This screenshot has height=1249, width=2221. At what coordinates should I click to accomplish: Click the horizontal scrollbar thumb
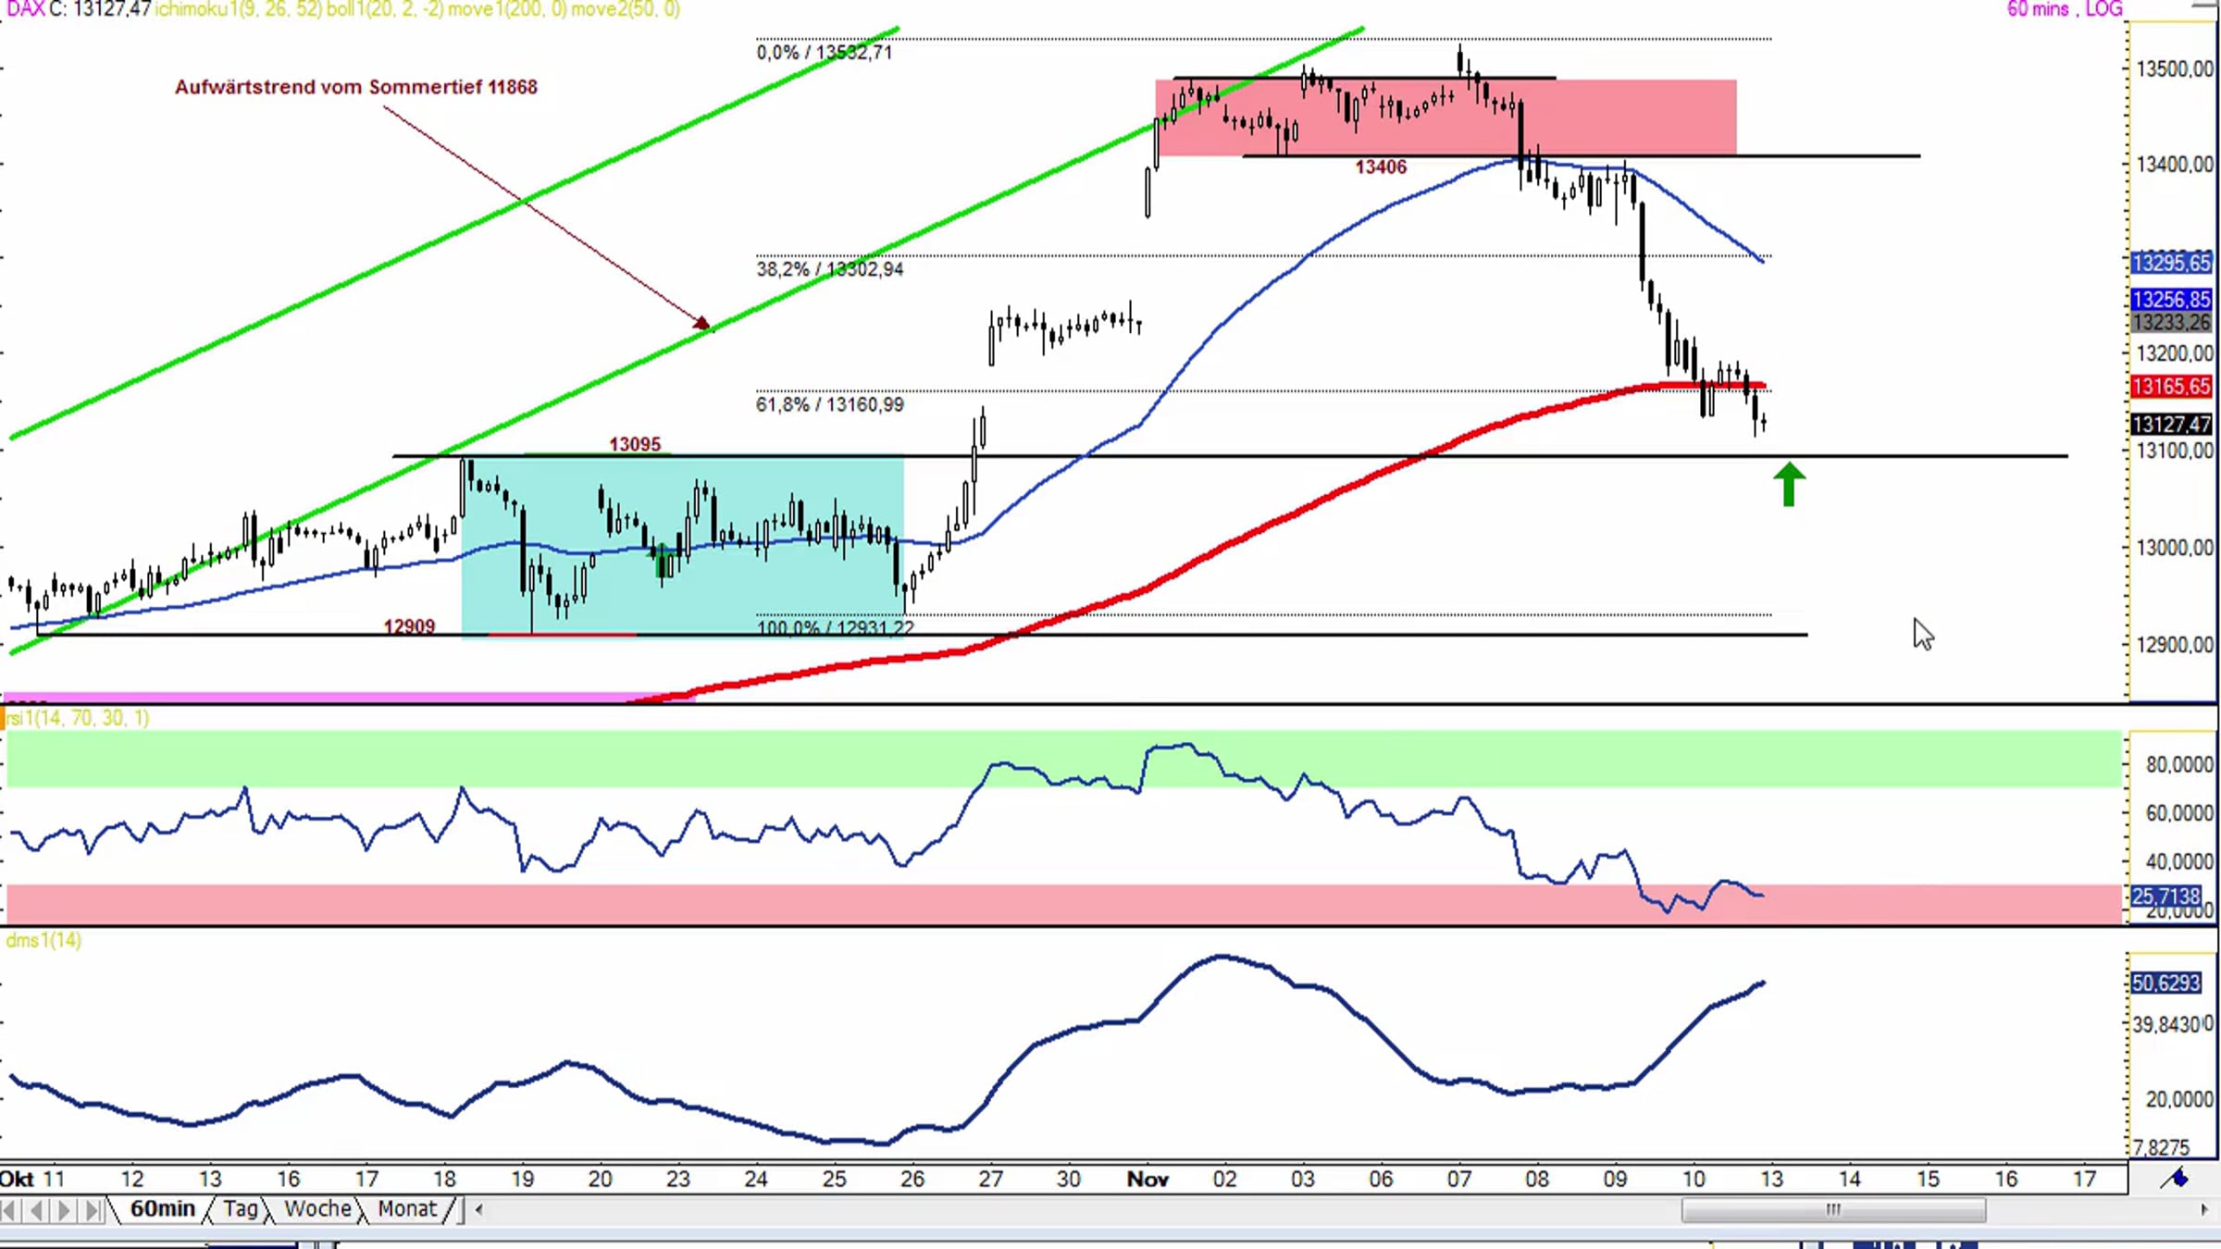click(1833, 1209)
